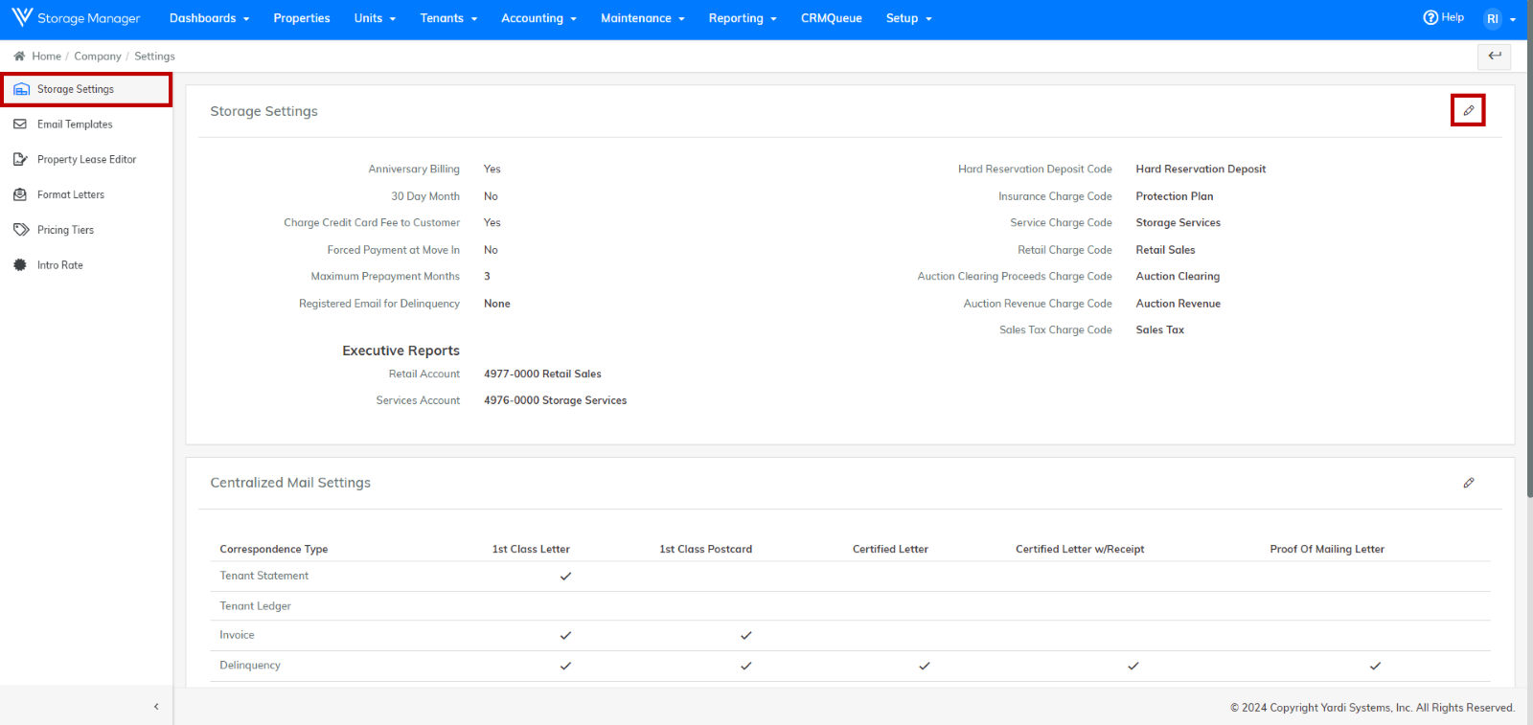Select Pricing Tiers in the sidebar
The width and height of the screenshot is (1533, 725).
pyautogui.click(x=65, y=230)
